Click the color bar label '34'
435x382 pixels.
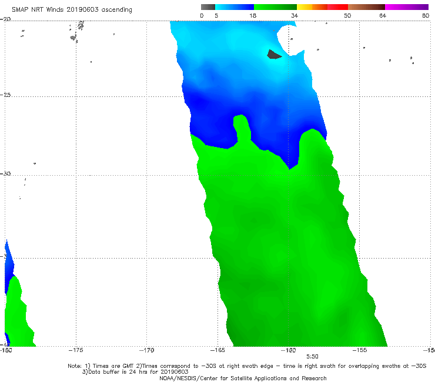[295, 15]
